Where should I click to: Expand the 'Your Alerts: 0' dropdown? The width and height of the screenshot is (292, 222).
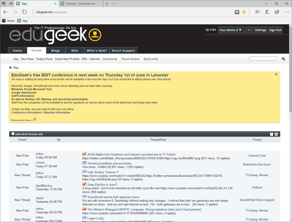click(x=232, y=30)
